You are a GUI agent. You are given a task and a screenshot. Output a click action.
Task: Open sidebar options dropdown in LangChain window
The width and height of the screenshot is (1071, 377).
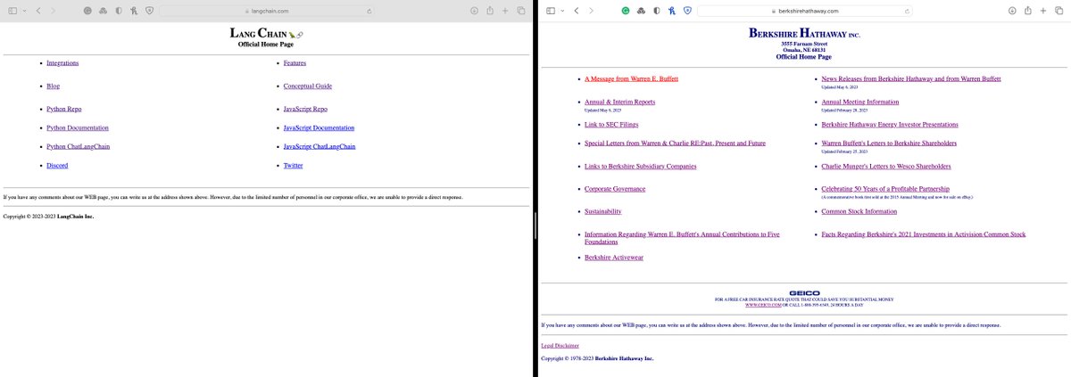pyautogui.click(x=23, y=11)
